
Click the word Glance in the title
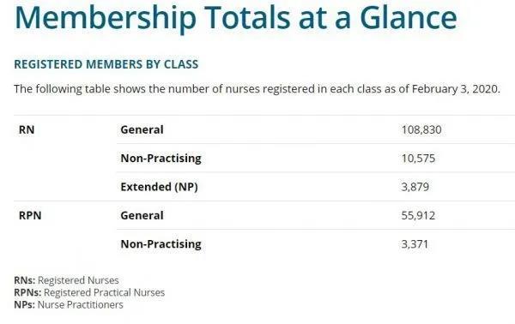(409, 18)
